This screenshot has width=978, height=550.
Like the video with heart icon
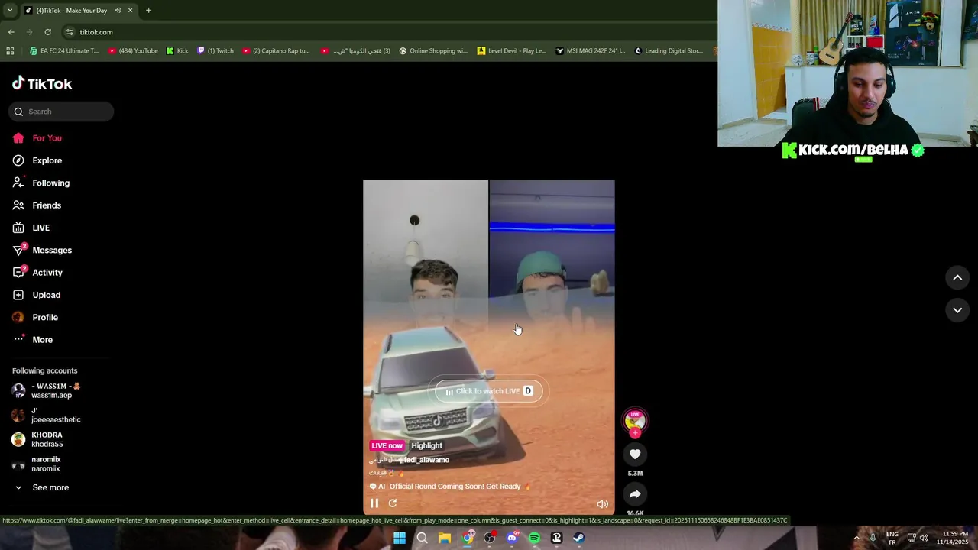pos(635,454)
